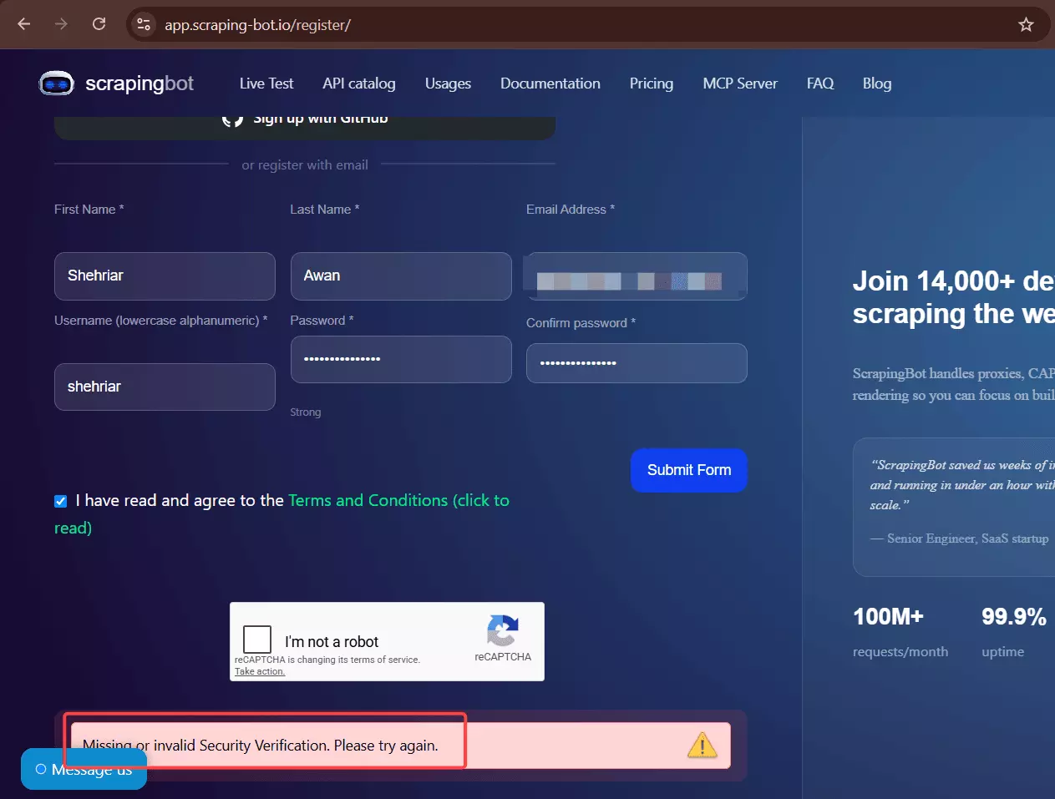Viewport: 1055px width, 799px height.
Task: Click the warning triangle icon in error banner
Action: click(x=702, y=745)
